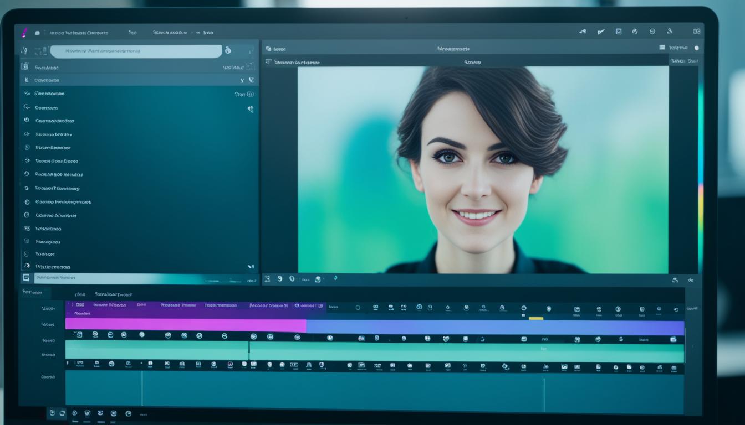Select the right teal clip on the middle track

click(x=467, y=353)
